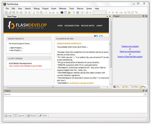
Task: Close the Output panel
Action: pyautogui.click(x=146, y=91)
